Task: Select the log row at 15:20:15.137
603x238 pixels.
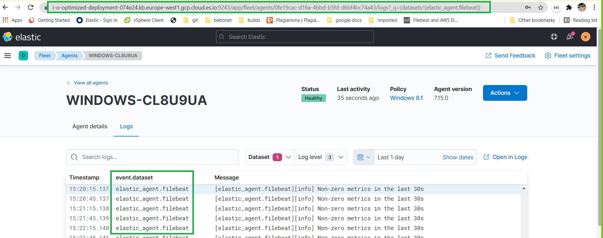Action: coord(293,189)
